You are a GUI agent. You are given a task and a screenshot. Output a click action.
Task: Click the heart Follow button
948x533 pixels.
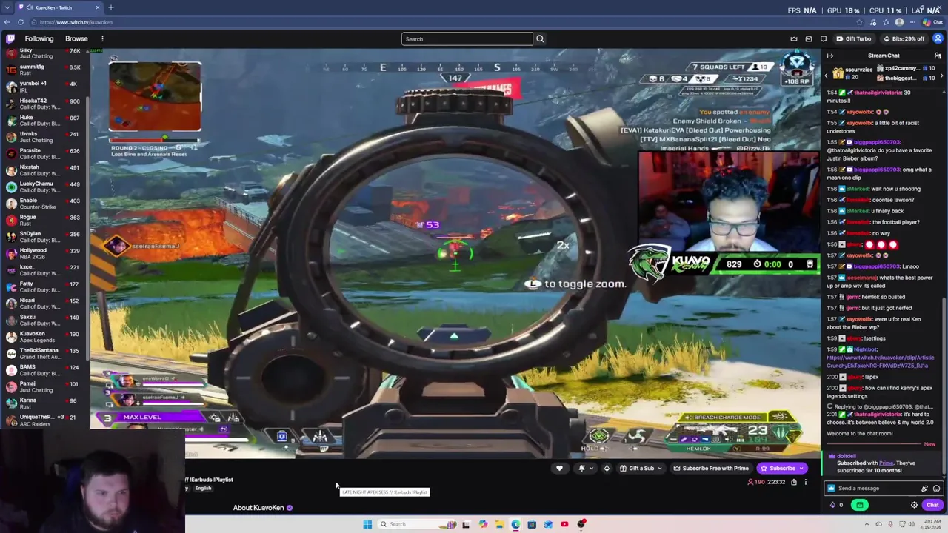(x=559, y=468)
